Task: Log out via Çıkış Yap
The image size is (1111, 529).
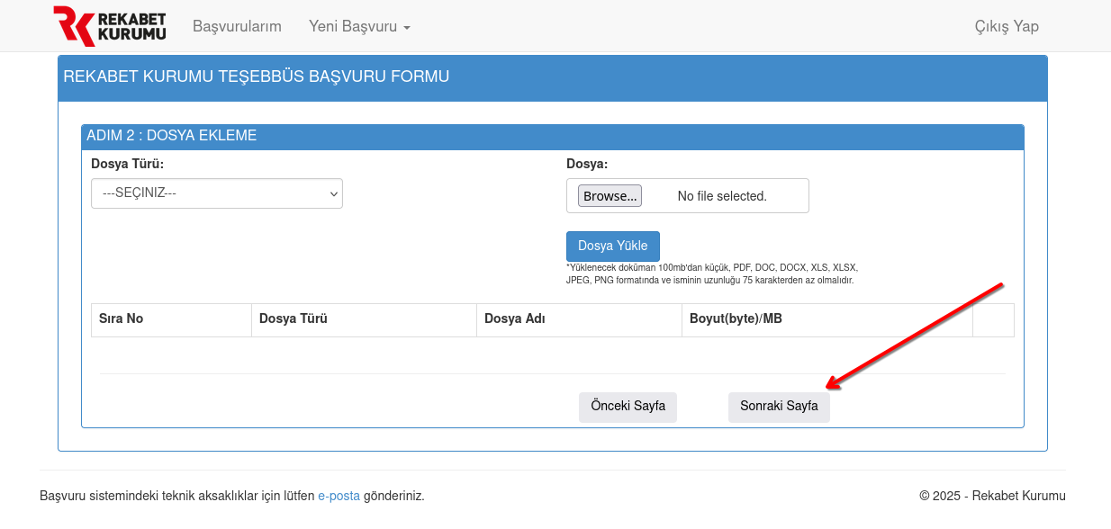Action: 1007,26
